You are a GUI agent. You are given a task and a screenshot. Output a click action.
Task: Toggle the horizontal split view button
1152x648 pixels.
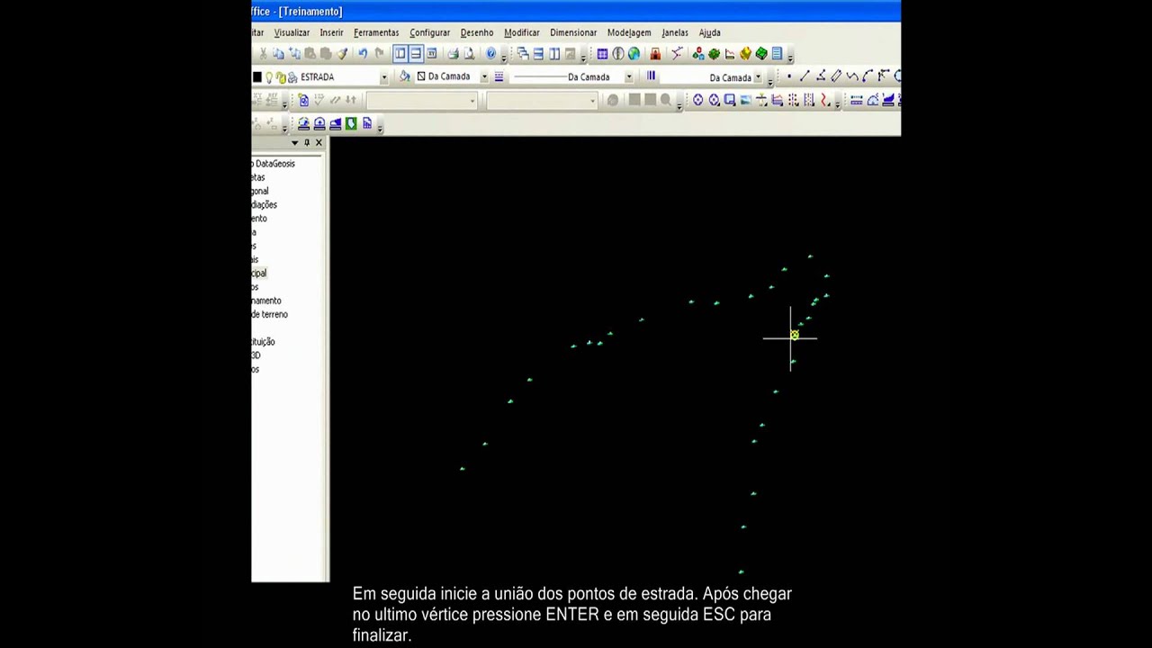tap(416, 53)
